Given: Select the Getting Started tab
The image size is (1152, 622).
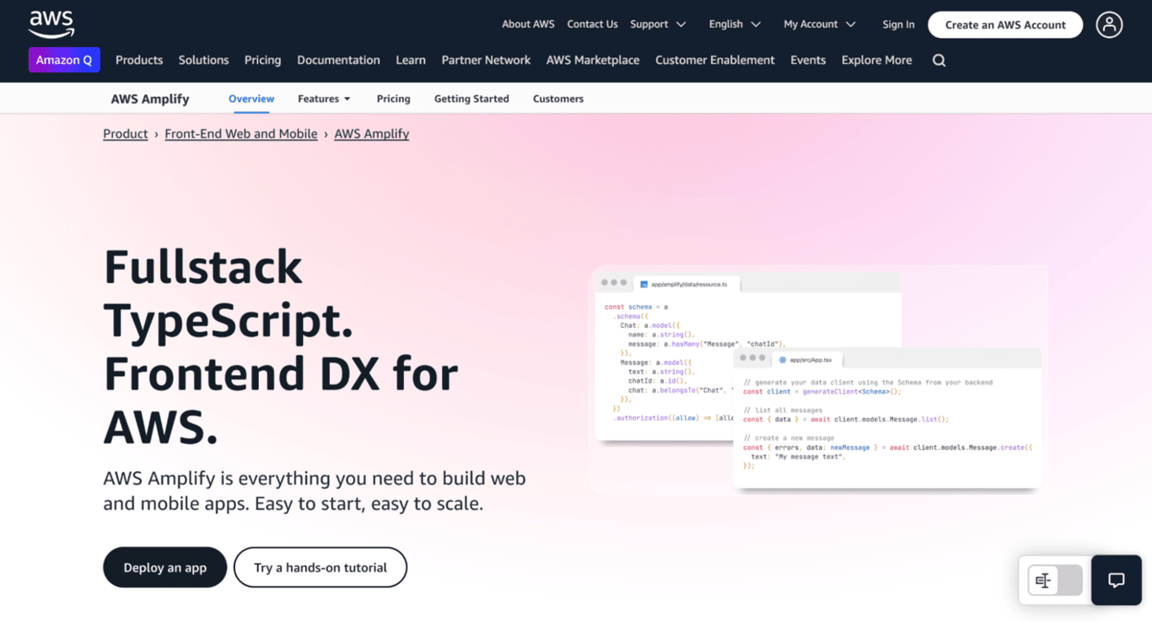Looking at the screenshot, I should pyautogui.click(x=471, y=99).
